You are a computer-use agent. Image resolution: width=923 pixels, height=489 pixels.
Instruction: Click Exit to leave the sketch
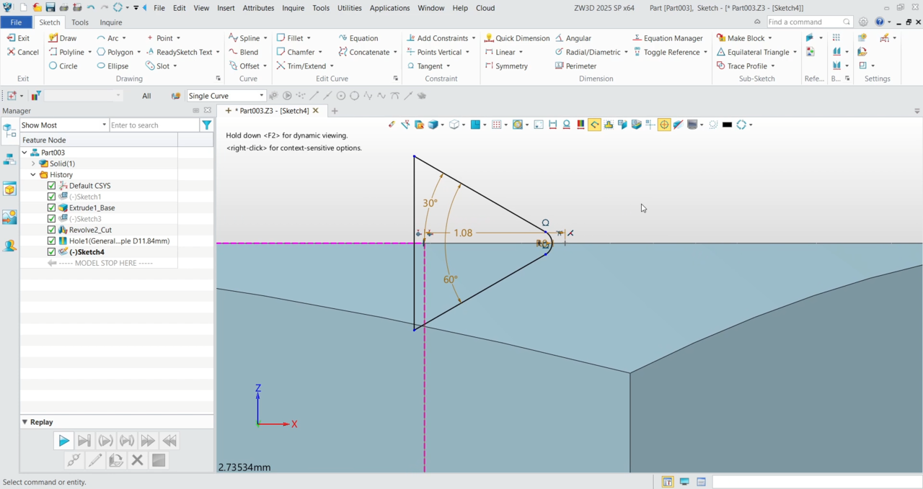pyautogui.click(x=18, y=38)
